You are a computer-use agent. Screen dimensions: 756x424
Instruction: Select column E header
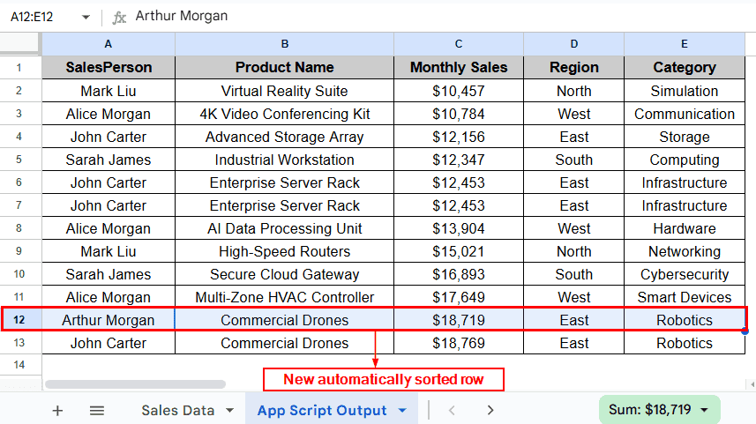click(685, 44)
